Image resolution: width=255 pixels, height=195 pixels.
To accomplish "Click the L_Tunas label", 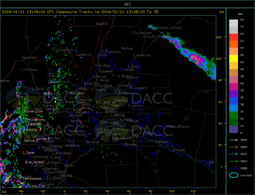I will point(29,153).
